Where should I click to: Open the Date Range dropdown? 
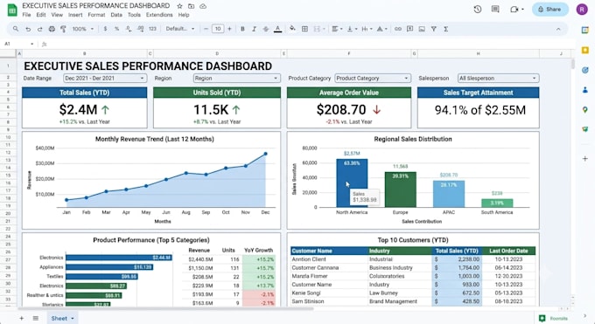(x=105, y=78)
